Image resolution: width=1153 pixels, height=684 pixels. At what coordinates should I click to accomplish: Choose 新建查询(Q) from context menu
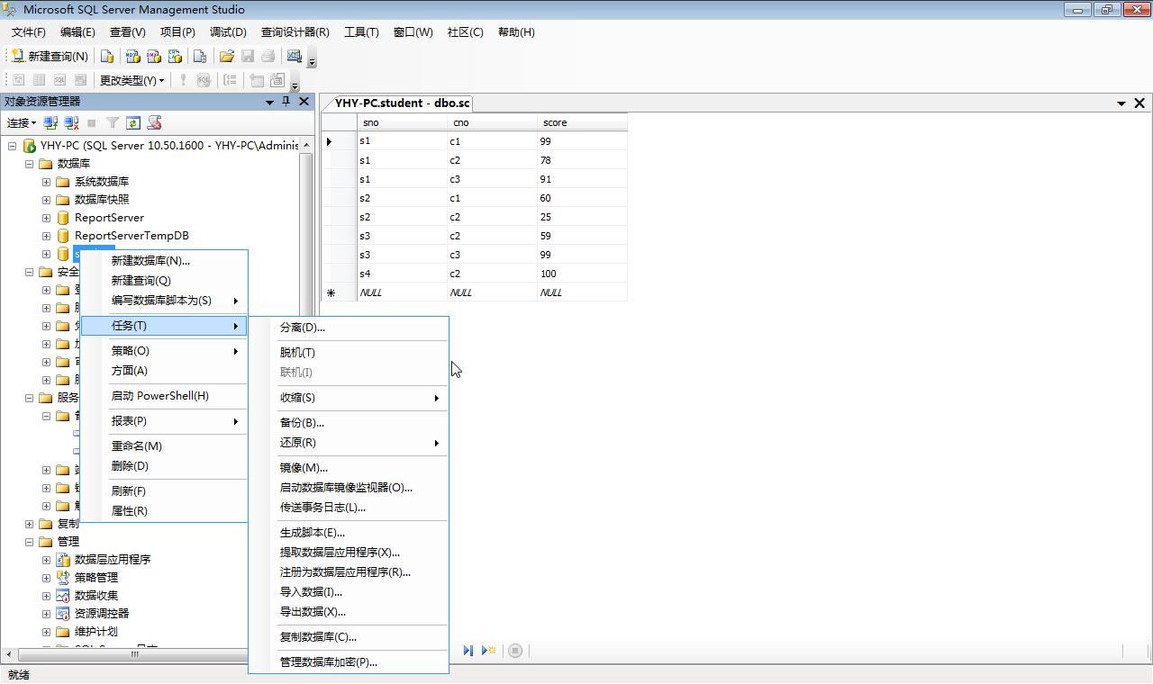[x=164, y=281]
